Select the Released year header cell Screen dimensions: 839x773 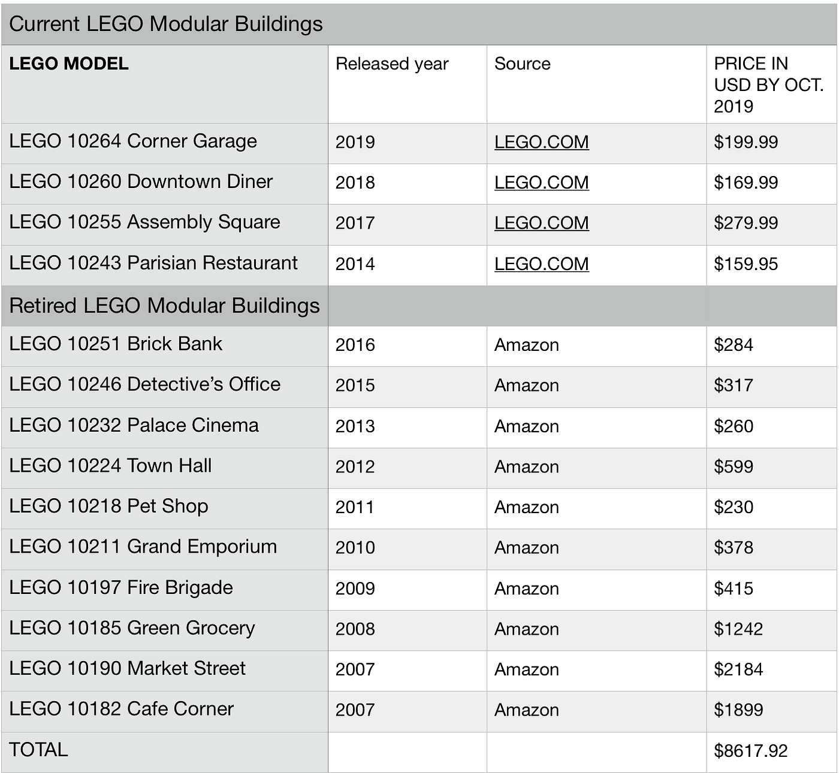408,84
